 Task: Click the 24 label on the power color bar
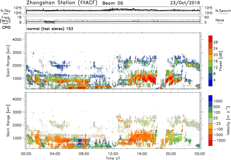pos(215,49)
